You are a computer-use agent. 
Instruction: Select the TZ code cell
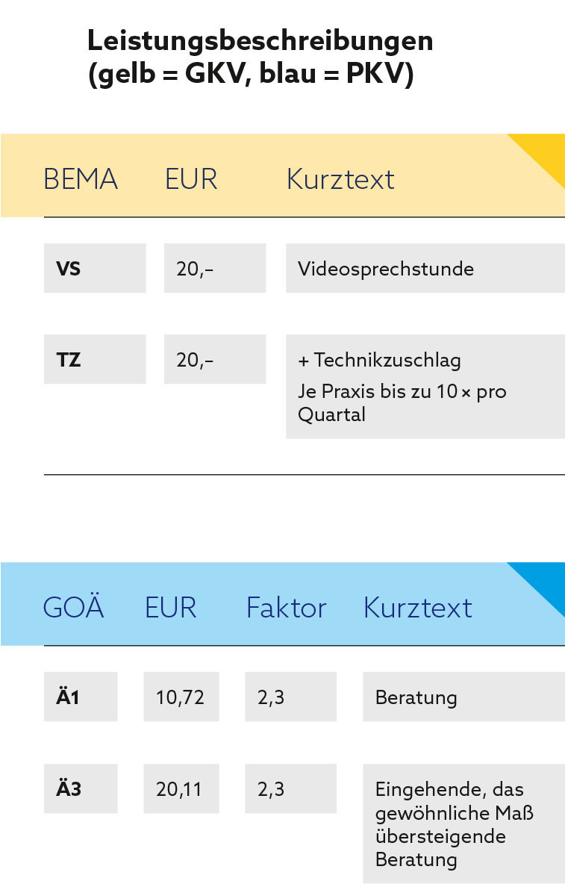[x=95, y=359]
